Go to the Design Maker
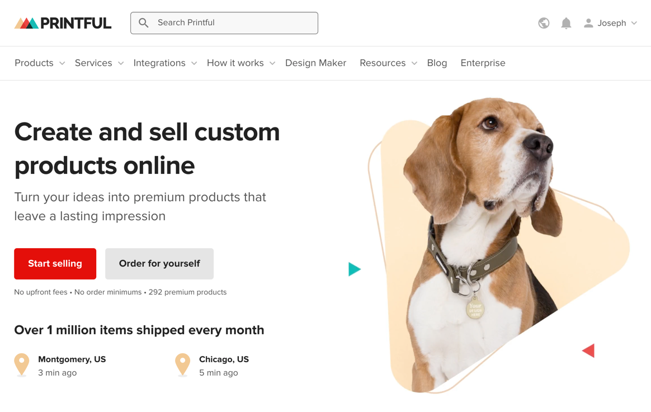This screenshot has width=651, height=412. [x=315, y=63]
